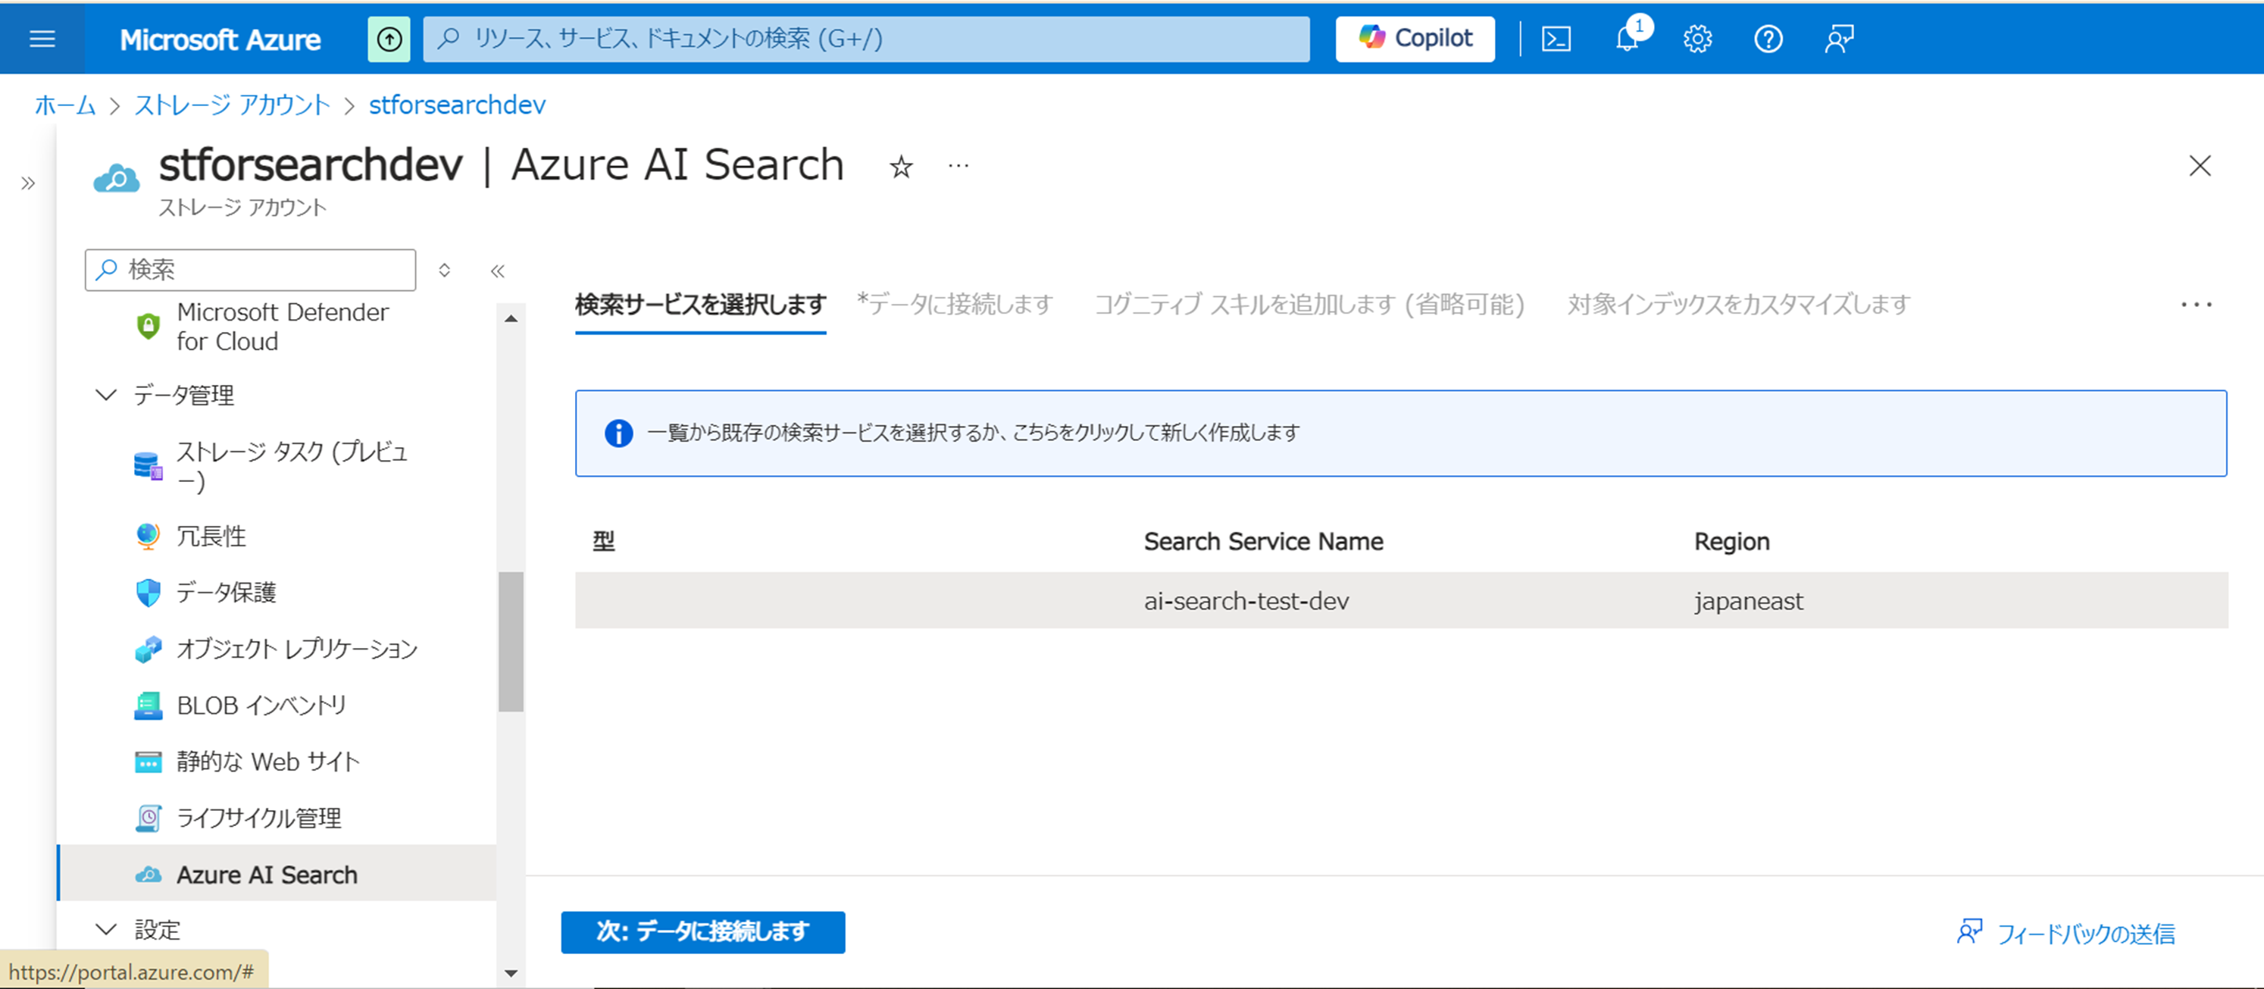Viewport: 2264px width, 989px height.
Task: Click the lifecycle management icon
Action: tap(148, 818)
